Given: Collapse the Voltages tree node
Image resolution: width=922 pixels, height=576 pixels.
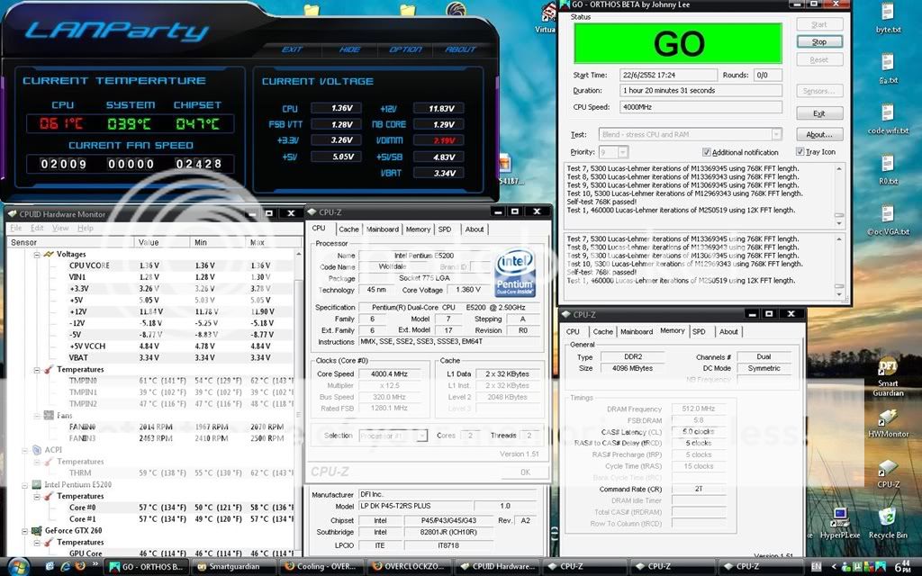Looking at the screenshot, I should coord(37,255).
